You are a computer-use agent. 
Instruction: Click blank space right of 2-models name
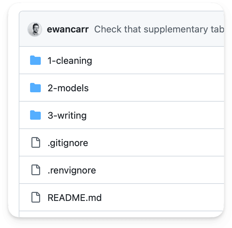coord(157,88)
